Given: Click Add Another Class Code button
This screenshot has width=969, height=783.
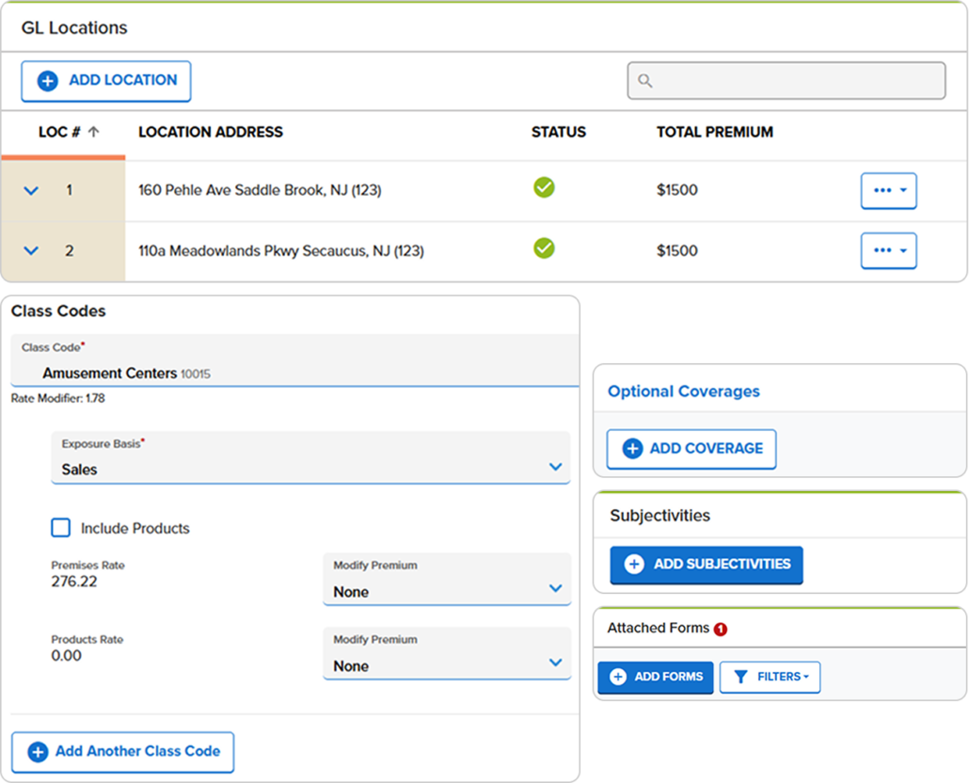Looking at the screenshot, I should 122,751.
